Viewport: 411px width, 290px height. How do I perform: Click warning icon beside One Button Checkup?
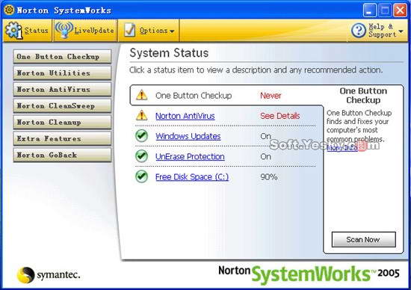click(x=142, y=95)
